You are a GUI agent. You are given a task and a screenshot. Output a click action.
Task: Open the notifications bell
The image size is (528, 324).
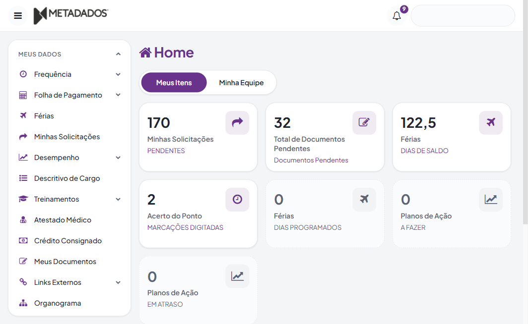point(396,16)
